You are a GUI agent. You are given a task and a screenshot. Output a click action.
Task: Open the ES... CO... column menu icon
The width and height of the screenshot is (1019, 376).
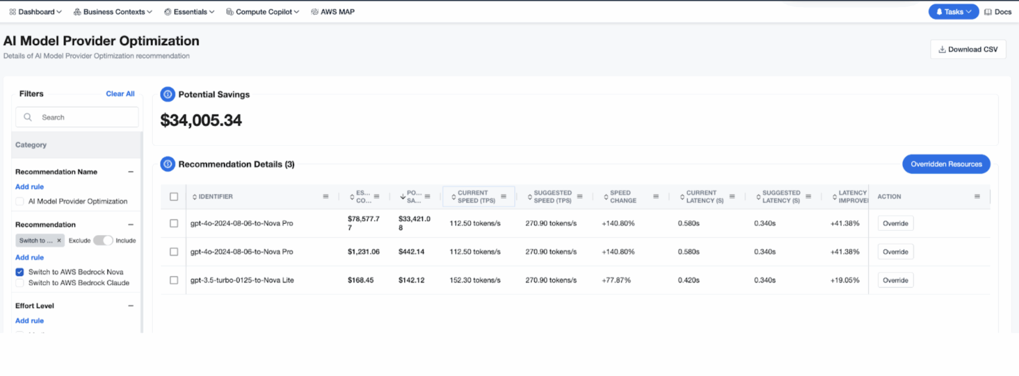click(377, 197)
